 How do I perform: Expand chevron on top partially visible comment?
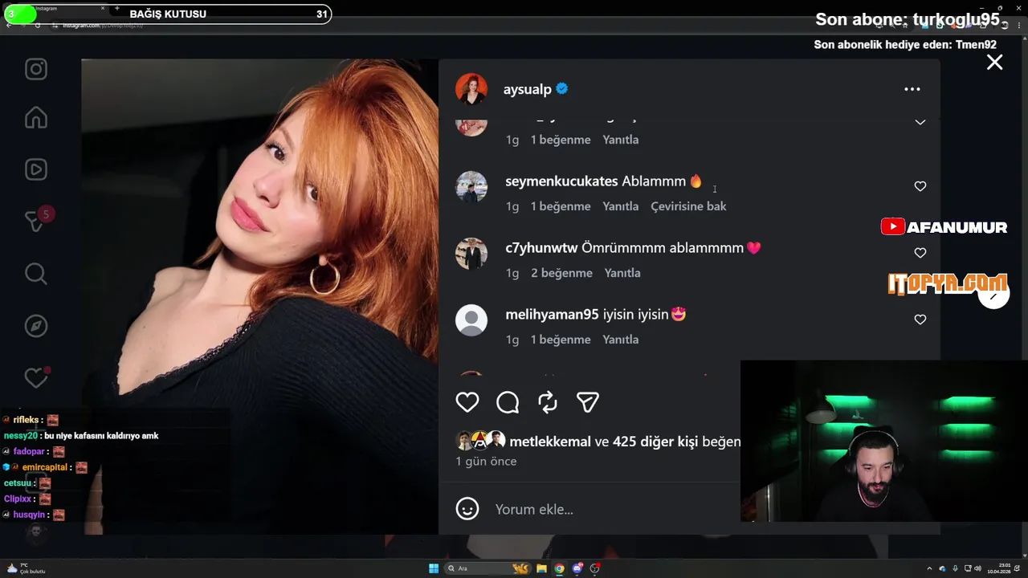[920, 122]
